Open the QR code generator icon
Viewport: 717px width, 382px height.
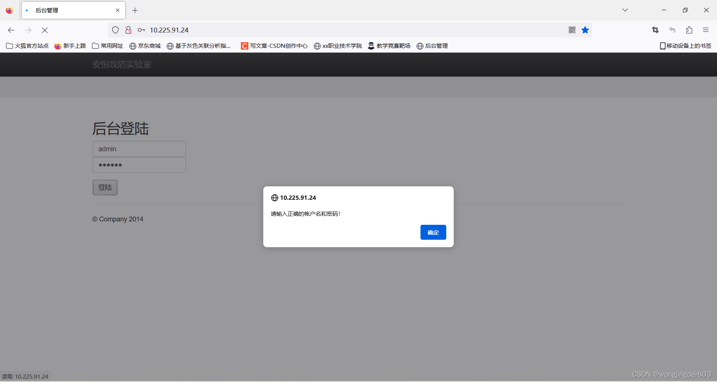pyautogui.click(x=572, y=30)
